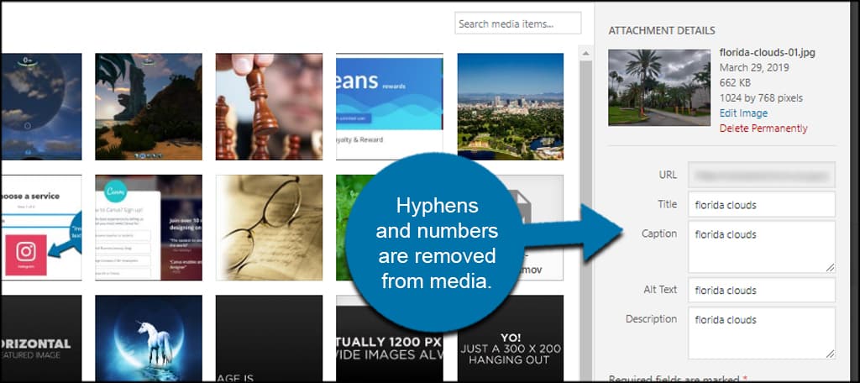The image size is (860, 383).
Task: Select the Instagram service thumbnail
Action: click(41, 228)
